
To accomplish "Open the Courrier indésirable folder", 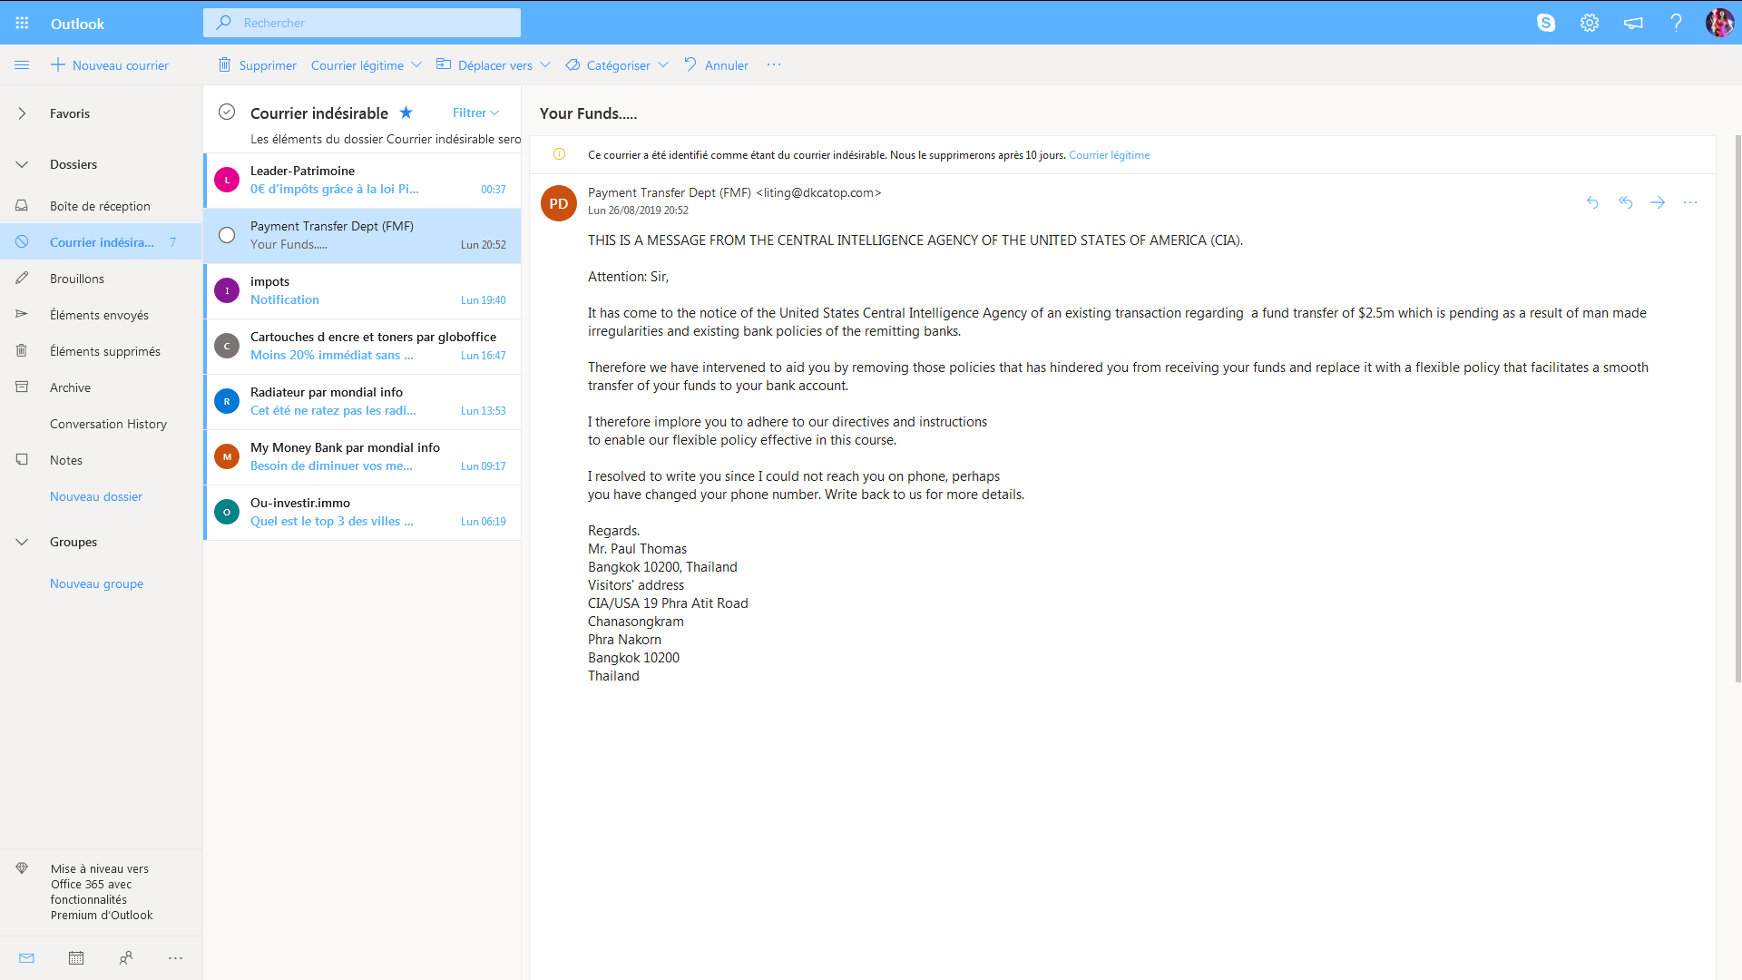I will 103,241.
